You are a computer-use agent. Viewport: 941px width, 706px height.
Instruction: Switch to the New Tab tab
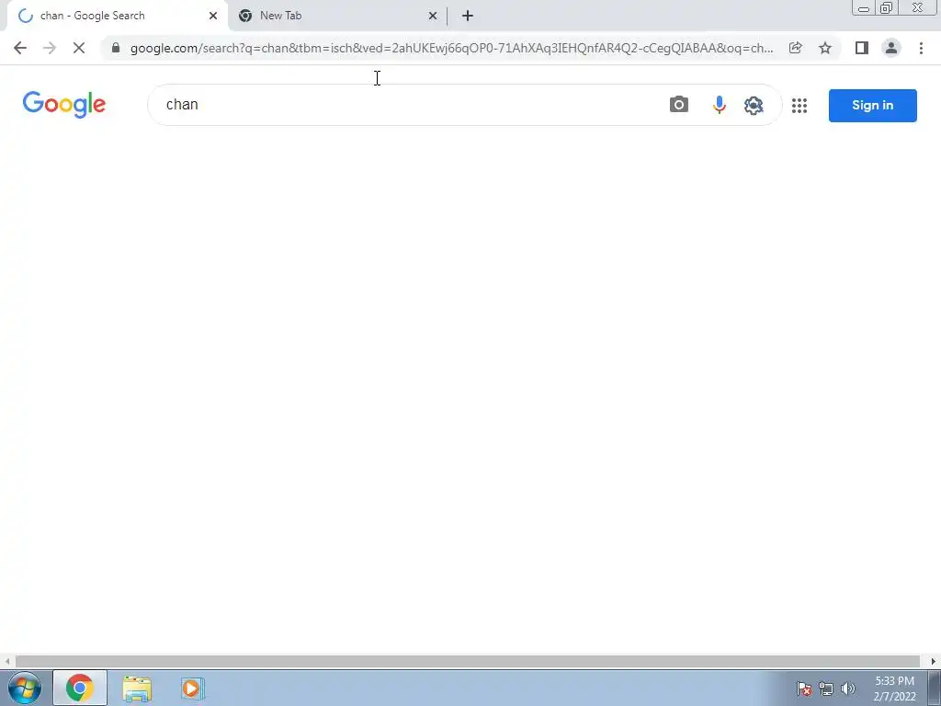pyautogui.click(x=337, y=16)
